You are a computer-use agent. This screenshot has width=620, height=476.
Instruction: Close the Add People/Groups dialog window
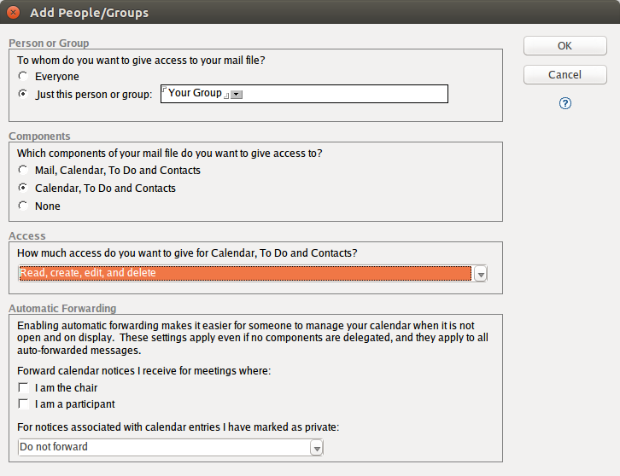[14, 13]
